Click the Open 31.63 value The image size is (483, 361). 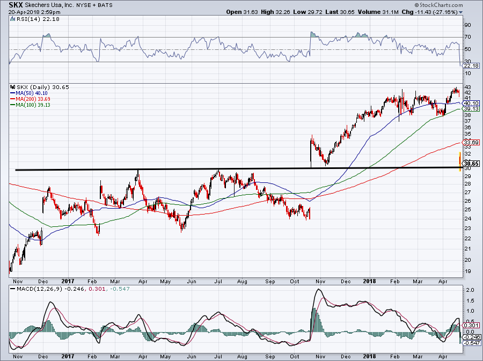point(242,12)
